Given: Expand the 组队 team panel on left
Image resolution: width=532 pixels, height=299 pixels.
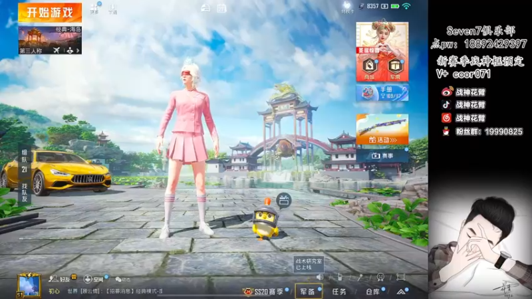Looking at the screenshot, I should [25, 161].
